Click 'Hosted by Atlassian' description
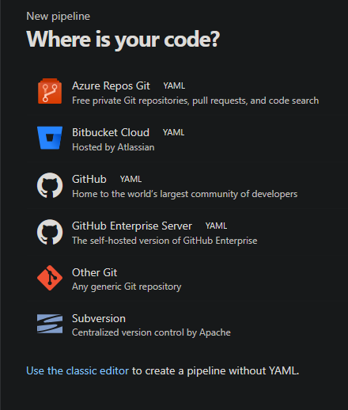Image resolution: width=348 pixels, height=410 pixels. (113, 147)
